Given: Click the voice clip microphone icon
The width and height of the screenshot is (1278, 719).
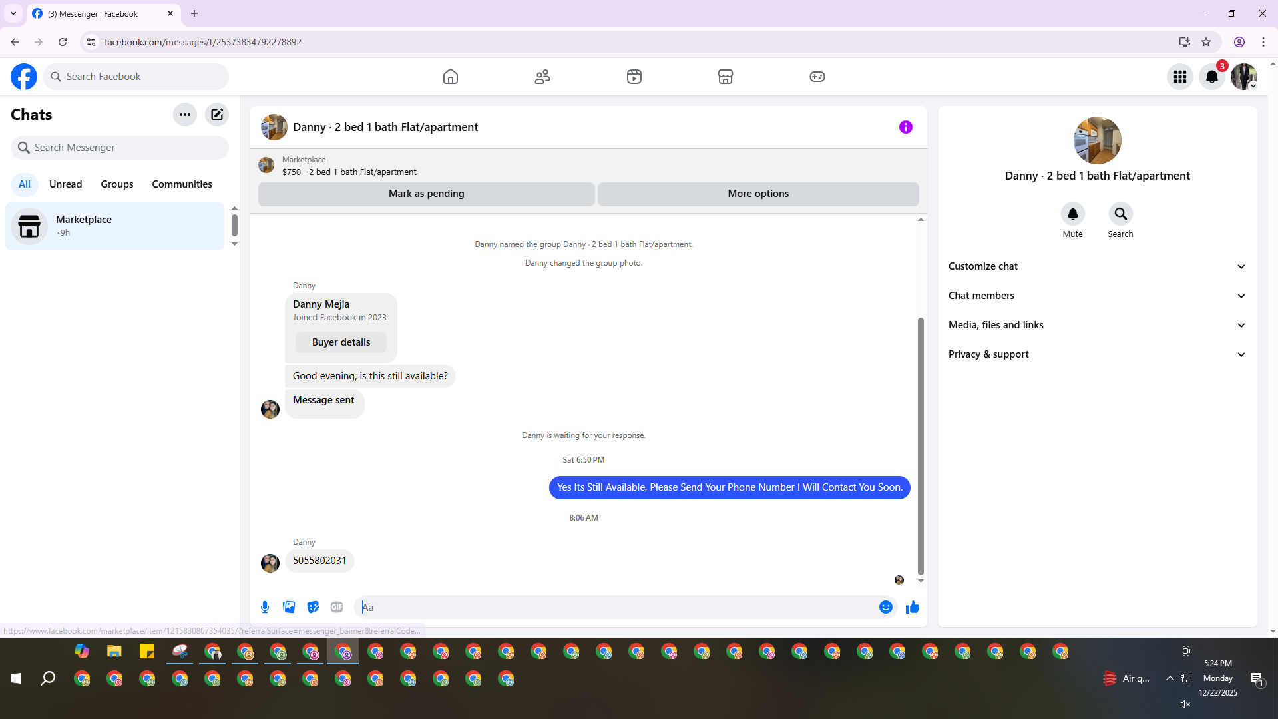Looking at the screenshot, I should pyautogui.click(x=265, y=607).
